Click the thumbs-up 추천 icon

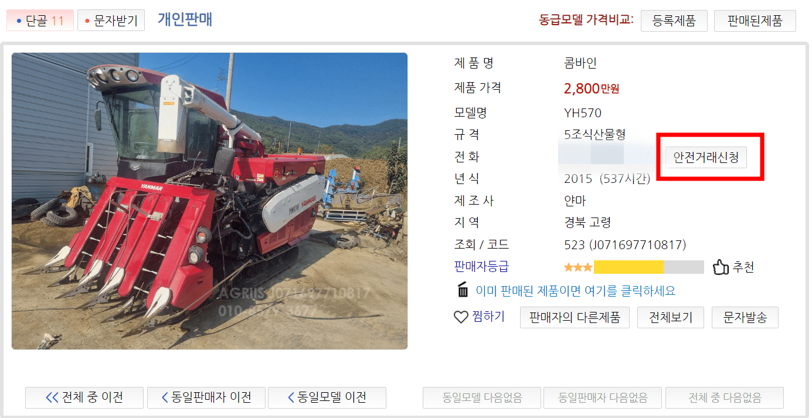tap(721, 267)
